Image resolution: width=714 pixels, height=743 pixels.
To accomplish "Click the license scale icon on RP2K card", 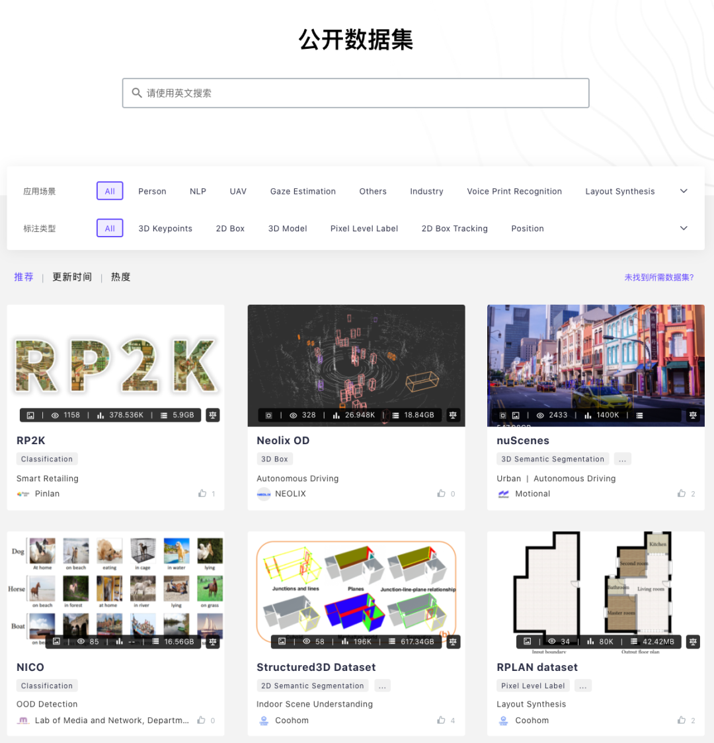I will click(x=213, y=415).
